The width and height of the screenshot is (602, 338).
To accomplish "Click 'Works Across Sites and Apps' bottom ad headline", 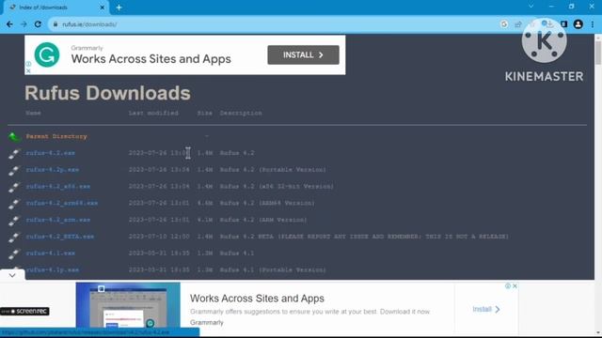I will tap(257, 299).
